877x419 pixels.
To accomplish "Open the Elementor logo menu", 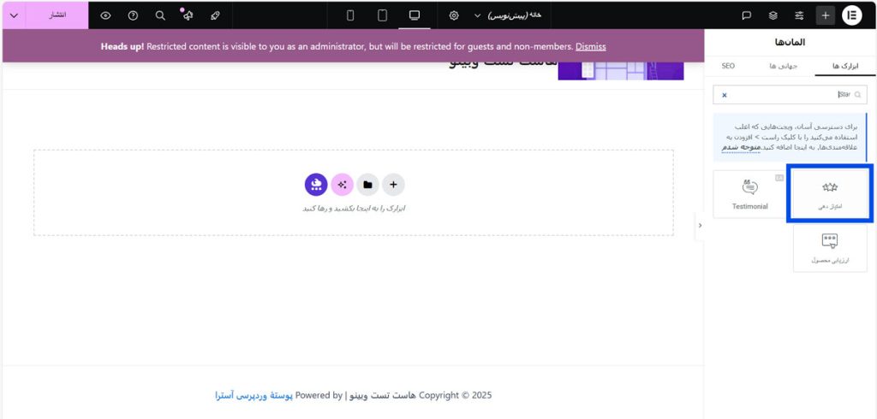I will (852, 15).
